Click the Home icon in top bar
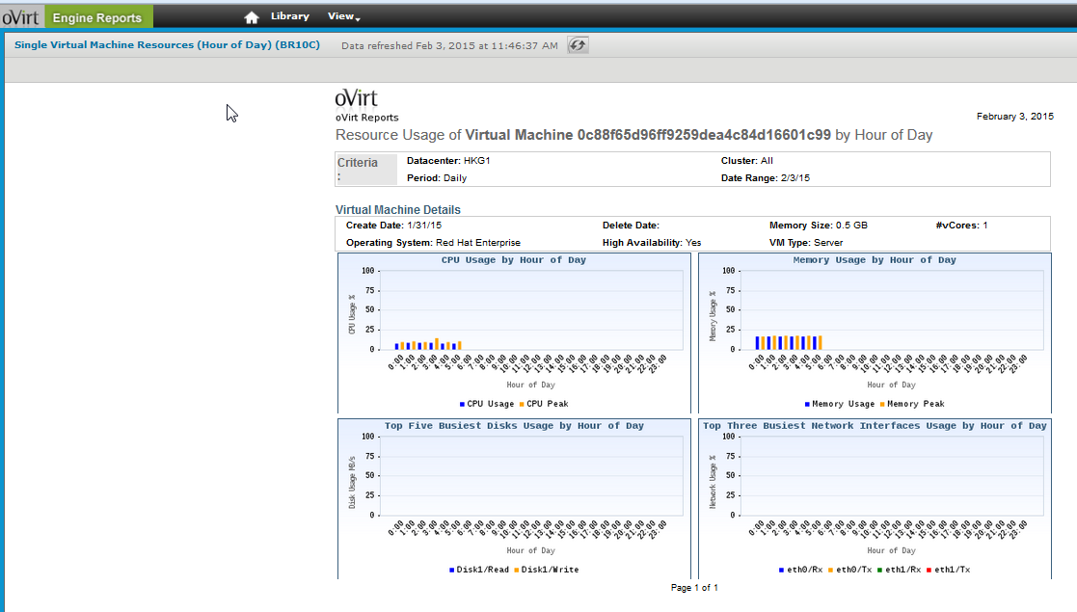This screenshot has width=1077, height=612. 252,17
